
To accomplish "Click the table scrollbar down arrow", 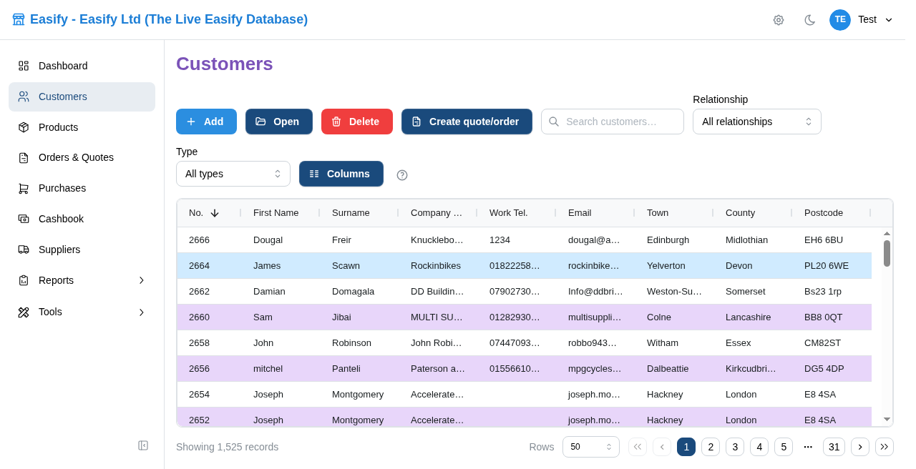I will 887,420.
